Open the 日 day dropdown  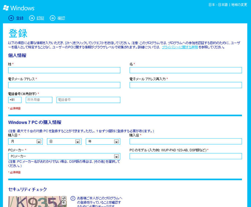[x=64, y=142]
